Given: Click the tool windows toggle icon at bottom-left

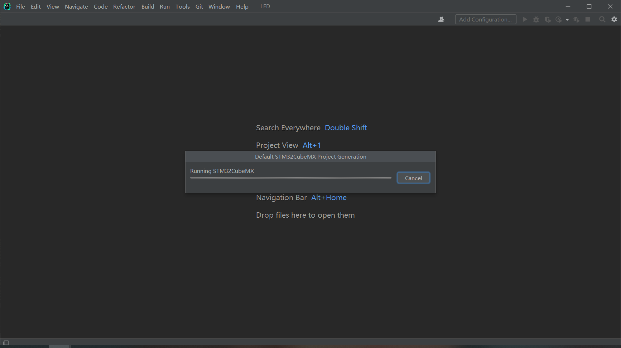Looking at the screenshot, I should click(6, 343).
